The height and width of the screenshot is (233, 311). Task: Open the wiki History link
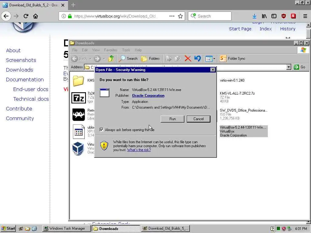(288, 29)
